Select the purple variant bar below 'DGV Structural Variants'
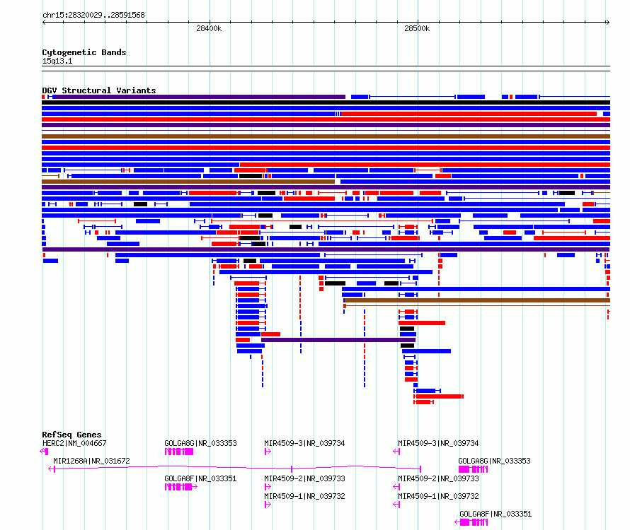 (199, 97)
